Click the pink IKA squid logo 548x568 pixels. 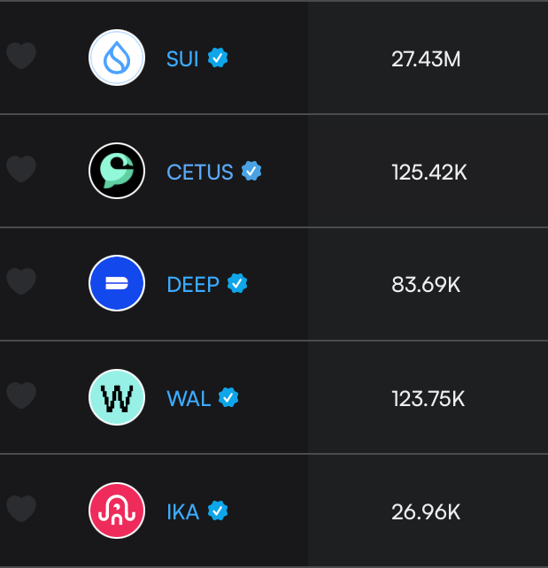pyautogui.click(x=117, y=510)
